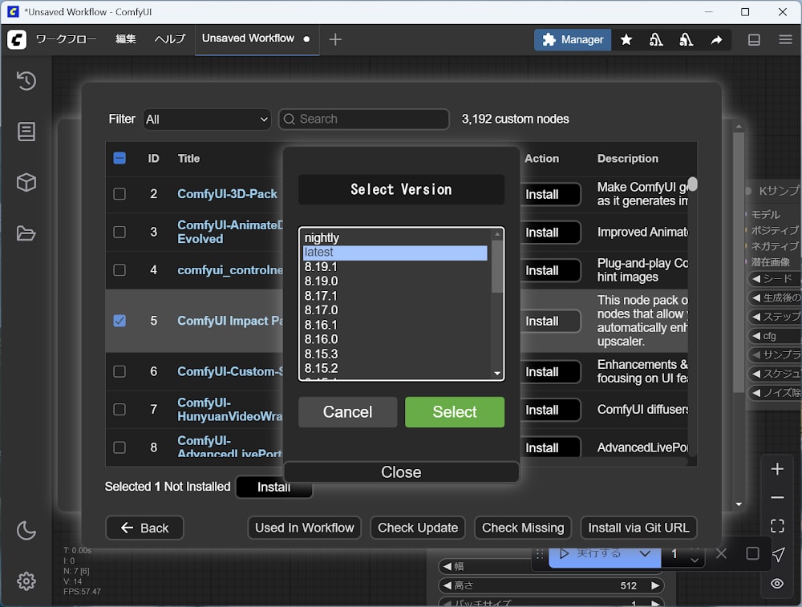This screenshot has height=607, width=802.
Task: Click the select mode arrow icon
Action: click(x=778, y=555)
